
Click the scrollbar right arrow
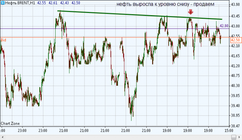click(240, 137)
